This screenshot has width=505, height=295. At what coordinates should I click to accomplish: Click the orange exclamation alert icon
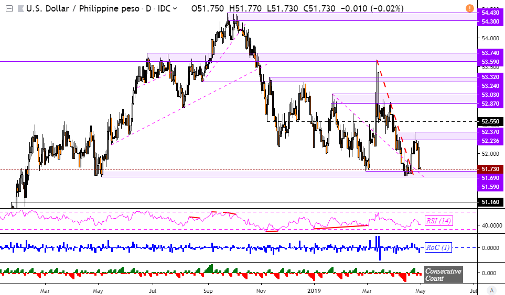(469, 8)
